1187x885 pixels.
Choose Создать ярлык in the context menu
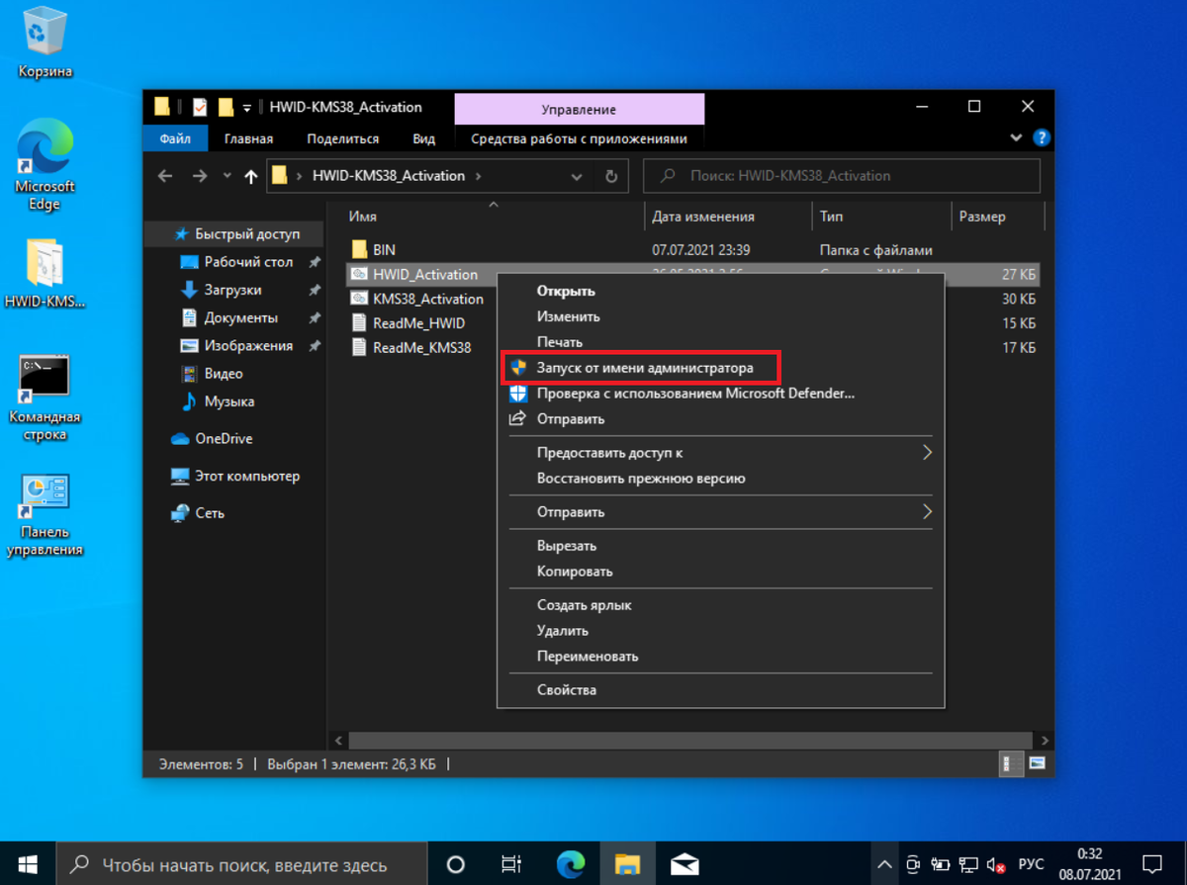(x=585, y=605)
